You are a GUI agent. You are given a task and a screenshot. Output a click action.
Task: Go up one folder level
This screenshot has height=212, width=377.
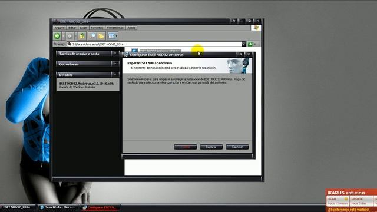pyautogui.click(x=82, y=36)
